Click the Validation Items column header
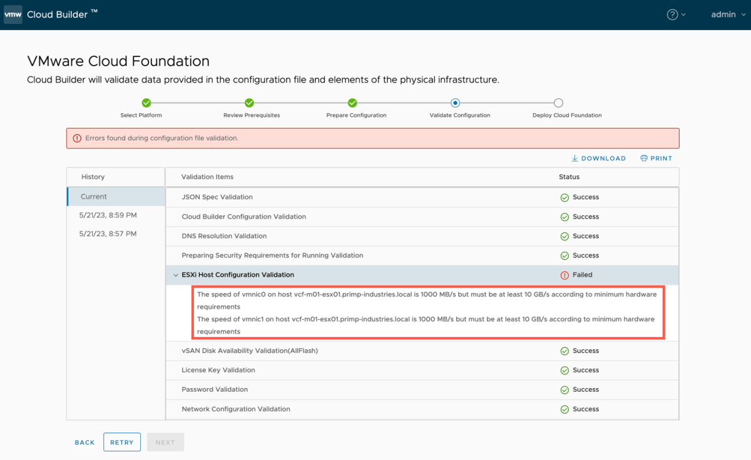This screenshot has width=751, height=460. click(x=207, y=177)
